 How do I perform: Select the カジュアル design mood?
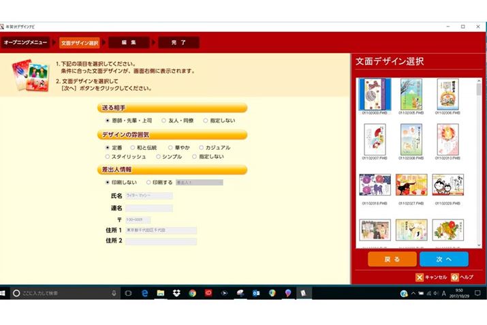point(201,148)
